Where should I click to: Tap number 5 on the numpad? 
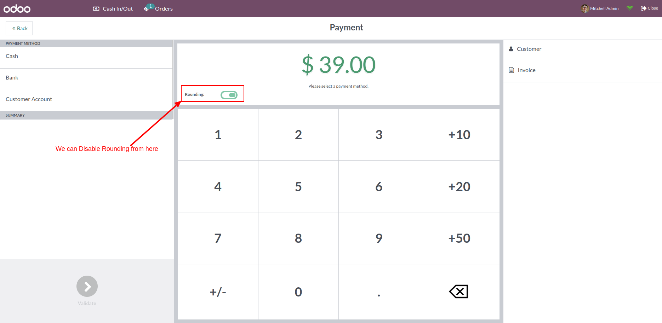(298, 187)
